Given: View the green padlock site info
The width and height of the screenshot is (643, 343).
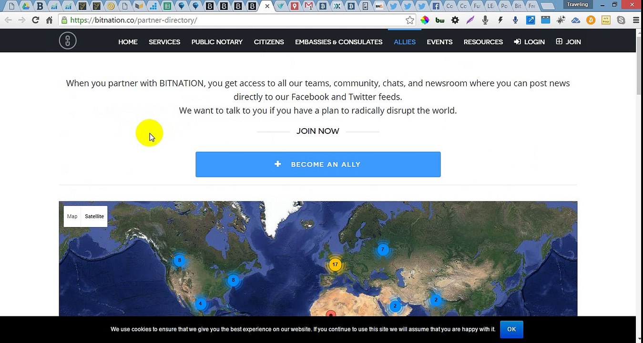Looking at the screenshot, I should point(64,20).
